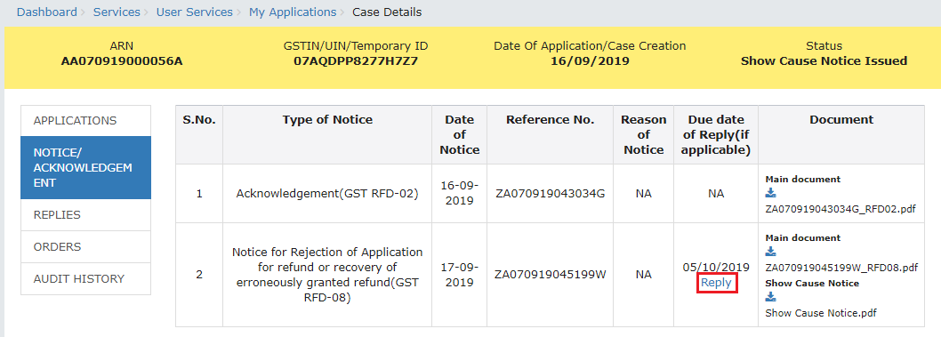Select the NOTICE/ACKNOWLEDGEMENT tab
941x337 pixels.
85,168
